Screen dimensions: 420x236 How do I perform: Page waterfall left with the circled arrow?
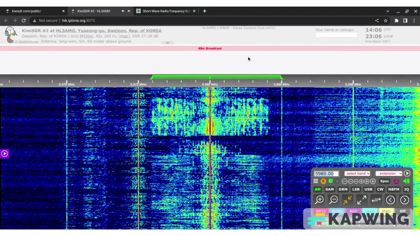pyautogui.click(x=390, y=200)
